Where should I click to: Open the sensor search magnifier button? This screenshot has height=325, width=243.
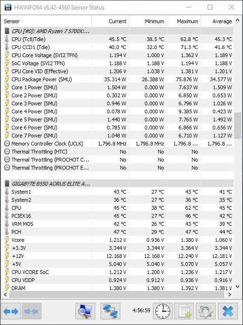pyautogui.click(x=85, y=311)
